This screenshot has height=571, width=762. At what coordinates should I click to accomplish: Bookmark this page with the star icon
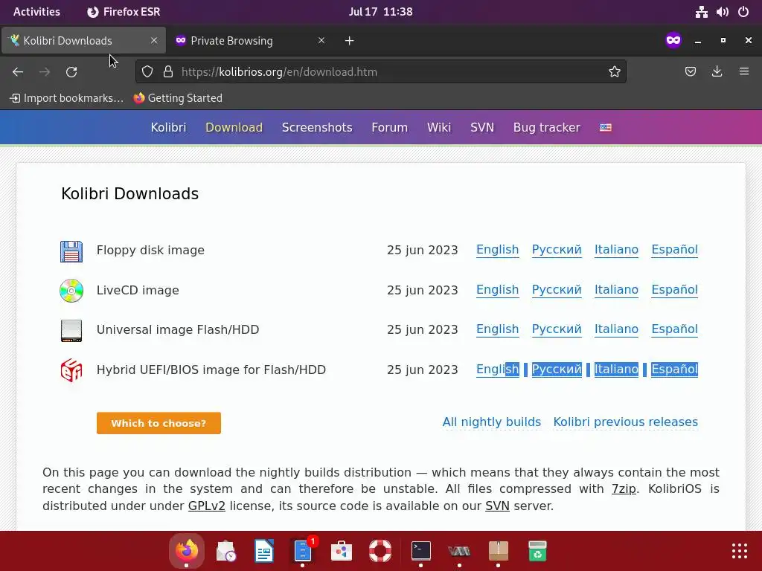pyautogui.click(x=614, y=72)
